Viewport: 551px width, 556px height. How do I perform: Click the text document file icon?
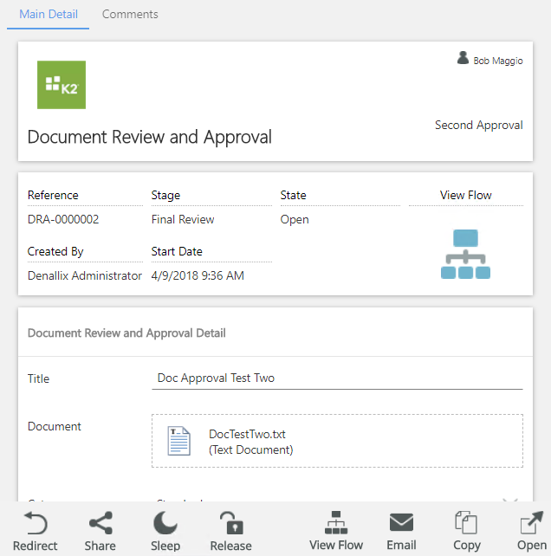coord(179,442)
